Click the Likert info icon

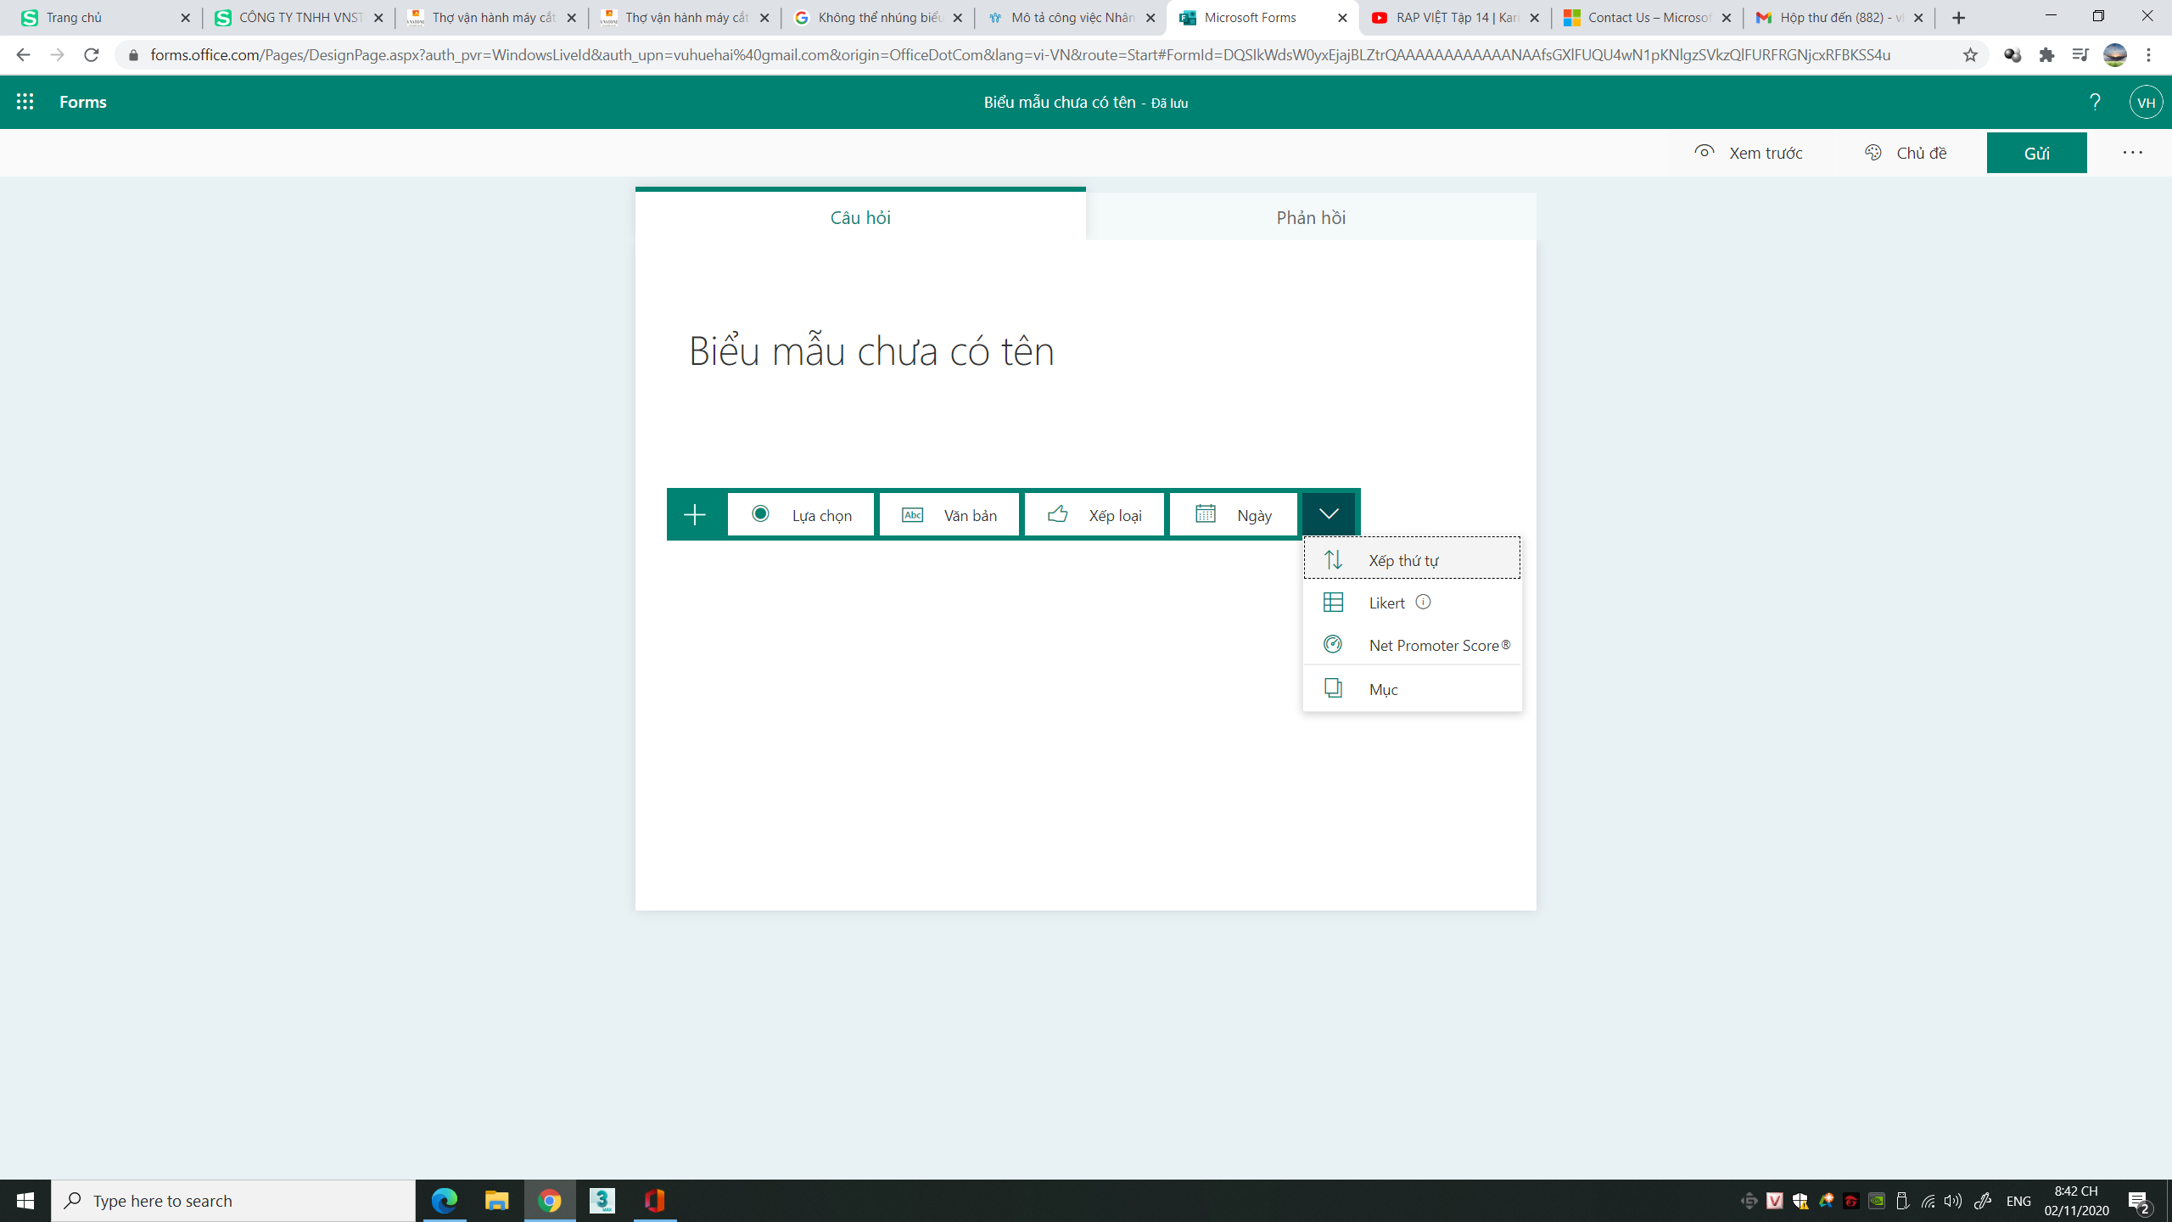click(x=1424, y=602)
